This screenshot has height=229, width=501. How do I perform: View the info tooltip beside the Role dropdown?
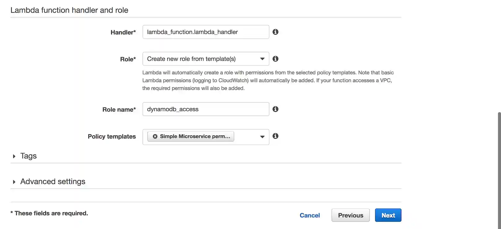tap(275, 59)
